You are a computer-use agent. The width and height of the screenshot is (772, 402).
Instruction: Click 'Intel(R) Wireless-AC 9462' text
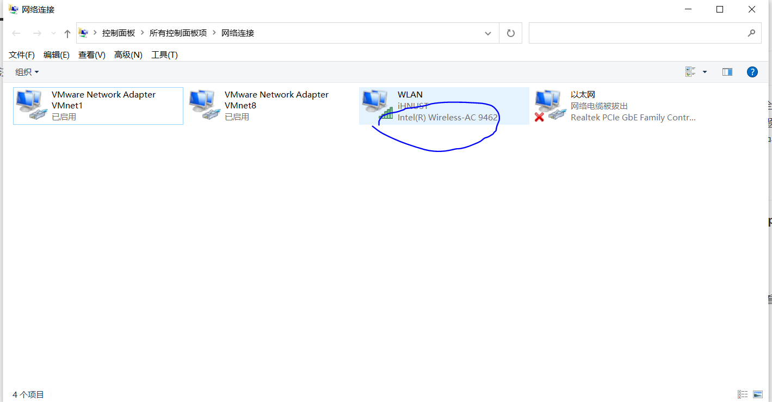click(x=448, y=117)
